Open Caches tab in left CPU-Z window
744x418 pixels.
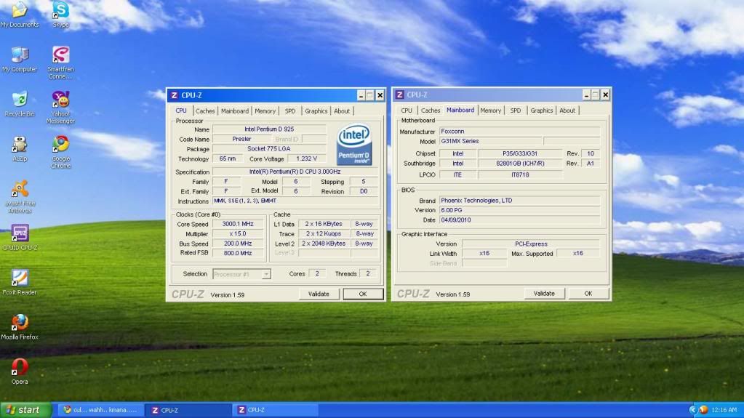[x=205, y=111]
